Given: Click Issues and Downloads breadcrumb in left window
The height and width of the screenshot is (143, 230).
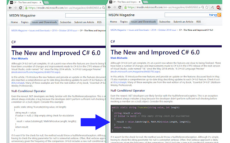Looking at the screenshot, I should coord(40,31).
